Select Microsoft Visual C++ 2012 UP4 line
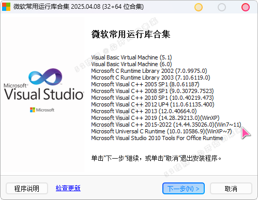The height and width of the screenshot is (200, 258). pos(153,104)
